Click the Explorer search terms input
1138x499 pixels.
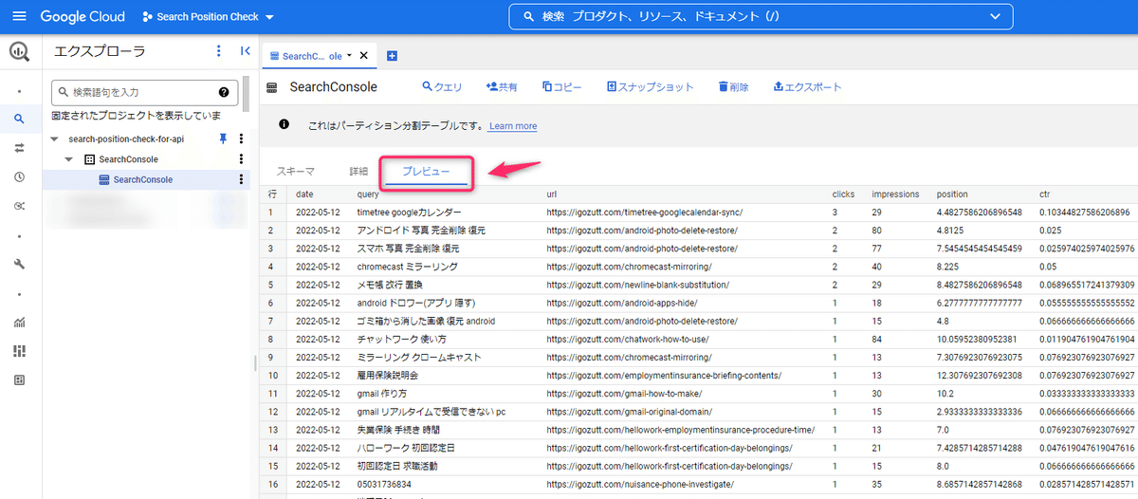[144, 92]
